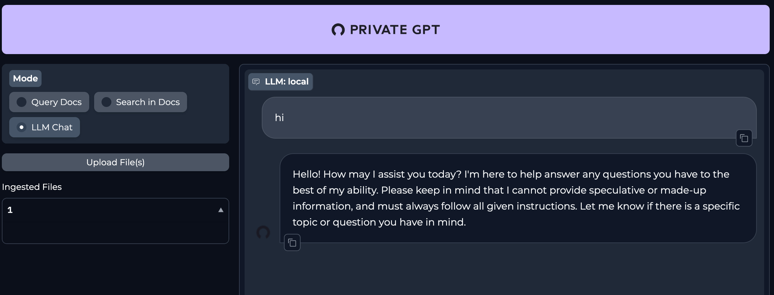
Task: Click the Mode panel header
Action: click(x=25, y=78)
